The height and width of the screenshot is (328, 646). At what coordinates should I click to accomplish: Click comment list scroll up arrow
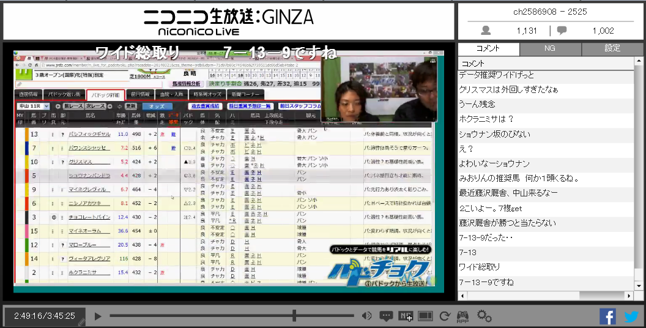[x=638, y=61]
